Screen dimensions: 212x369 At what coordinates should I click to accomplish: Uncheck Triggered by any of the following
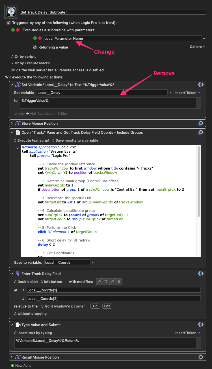[x=8, y=23]
